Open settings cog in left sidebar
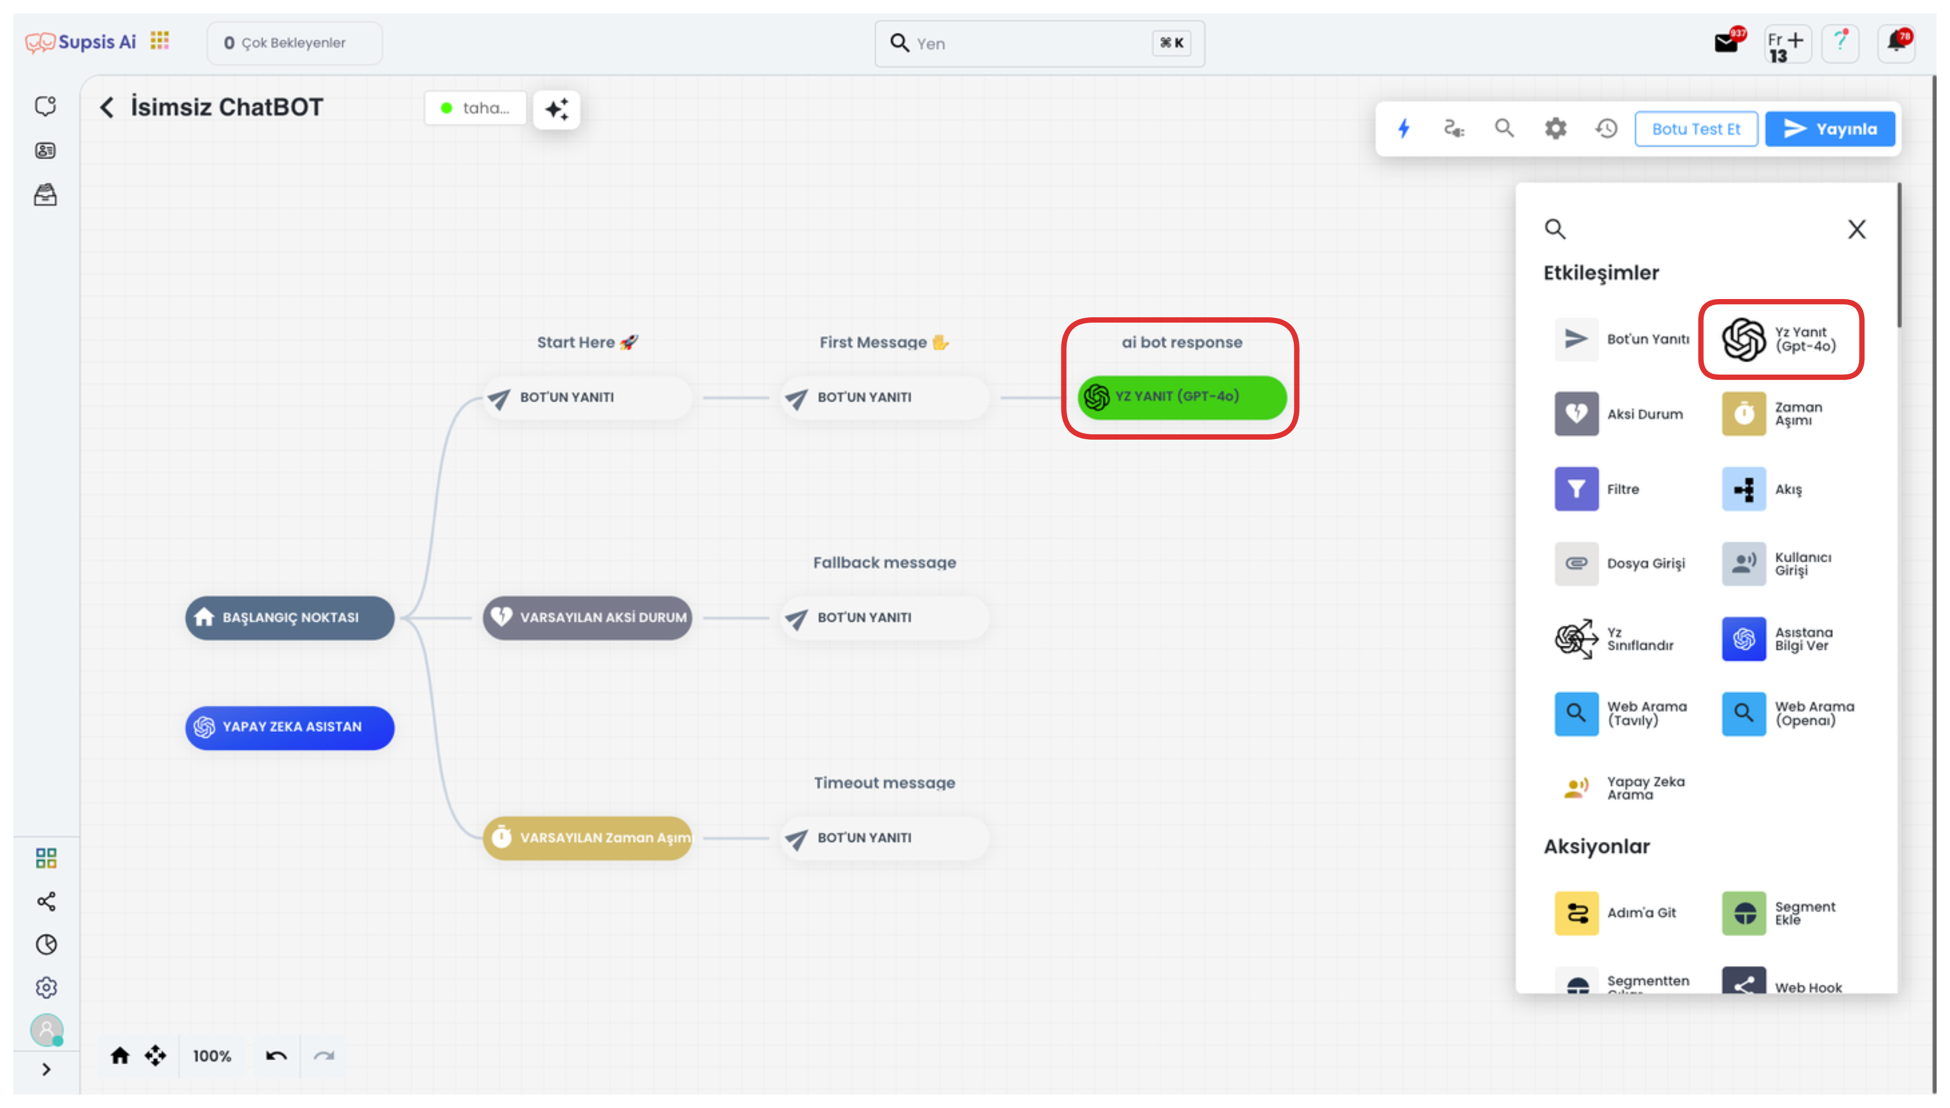The image size is (1950, 1108). click(46, 988)
